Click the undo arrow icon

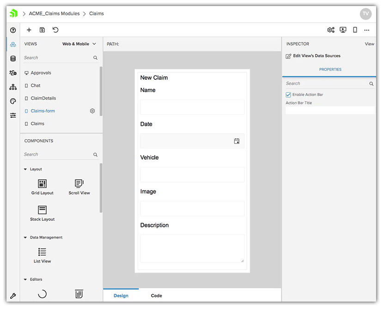pos(55,30)
